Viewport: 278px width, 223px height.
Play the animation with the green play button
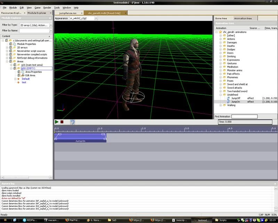coord(57,122)
